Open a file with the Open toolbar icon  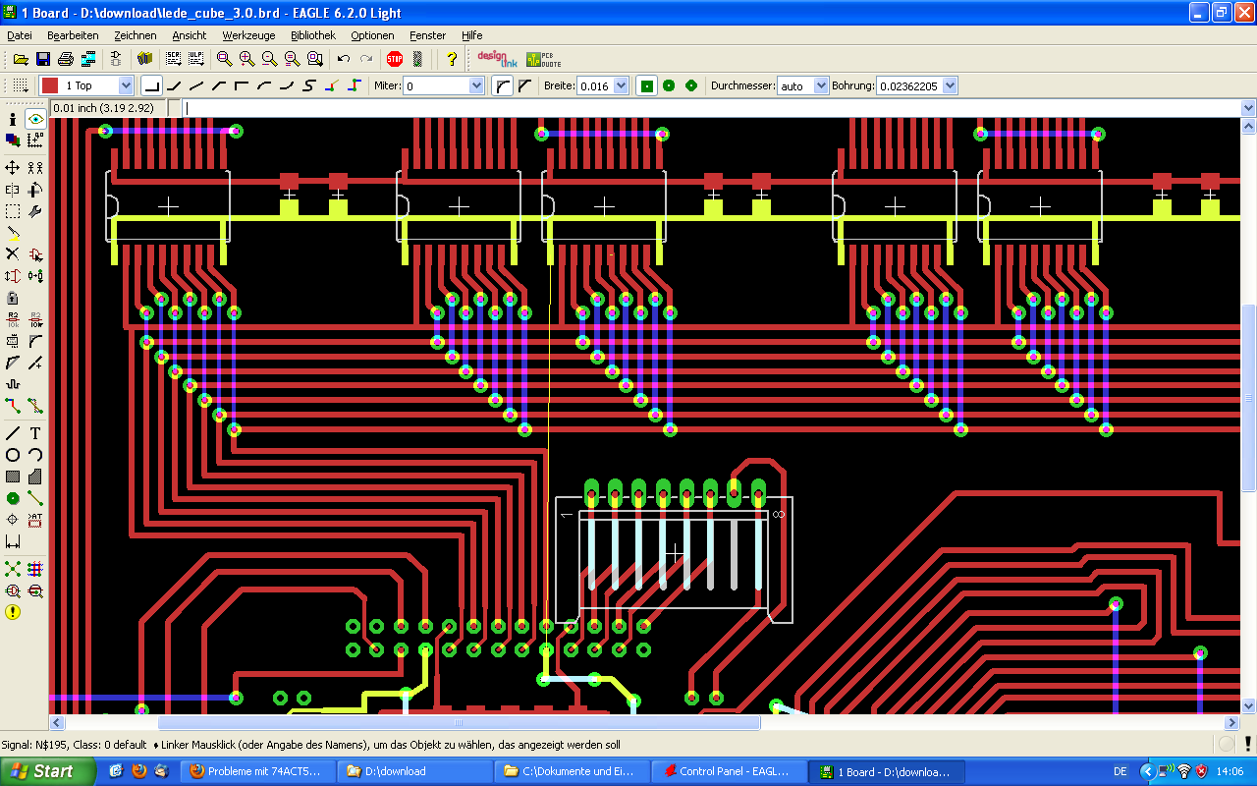click(x=20, y=59)
